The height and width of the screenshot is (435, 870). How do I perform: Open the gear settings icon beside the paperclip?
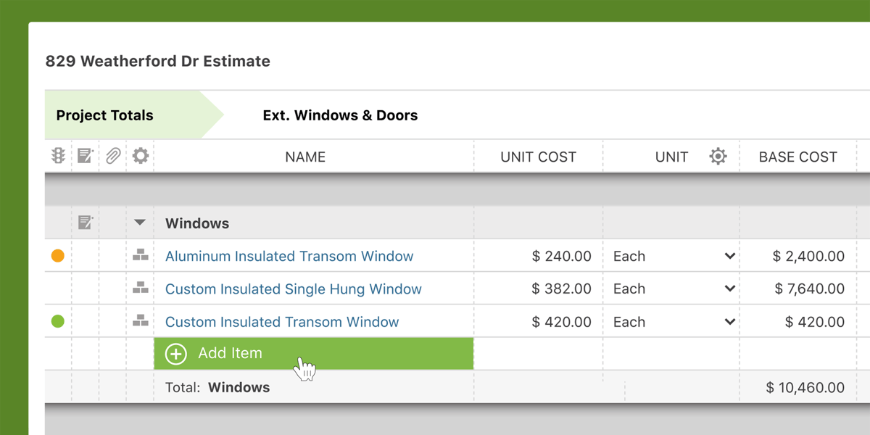click(140, 155)
